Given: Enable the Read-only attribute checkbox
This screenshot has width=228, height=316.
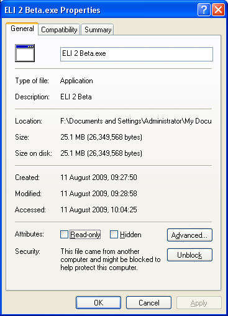Looking at the screenshot, I should pos(64,235).
